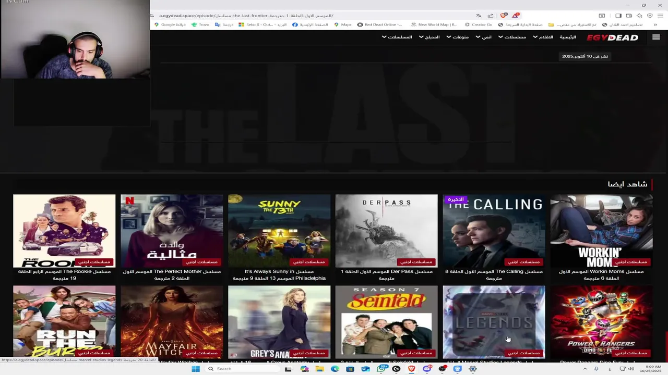This screenshot has height=375, width=668.
Task: Open The Perfect Mother poster
Action: point(172,231)
